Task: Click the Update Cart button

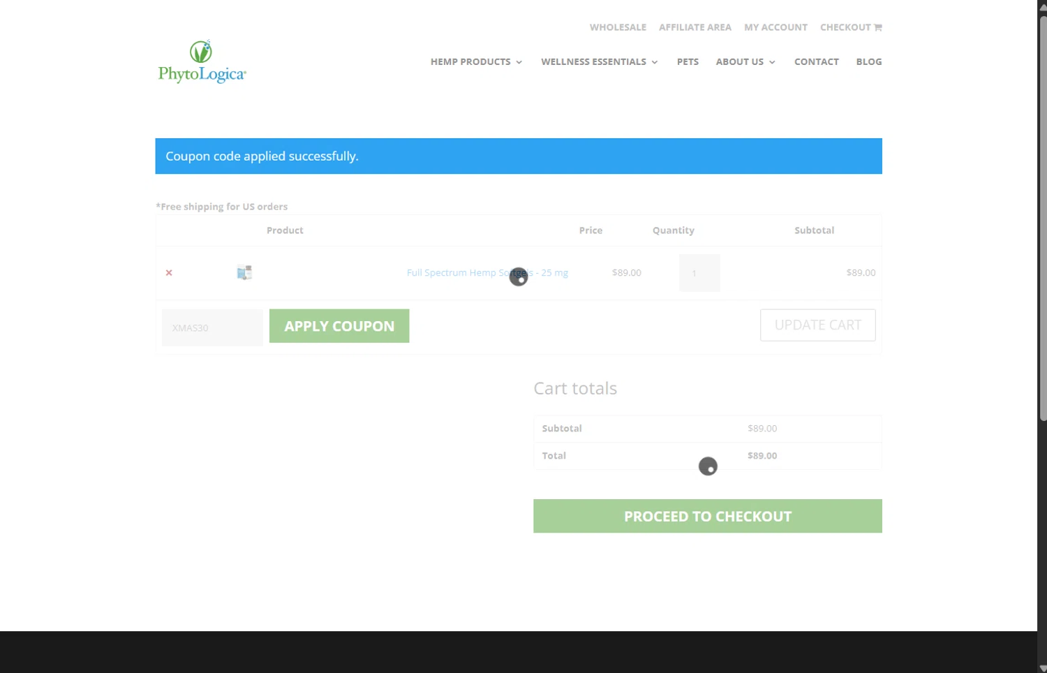Action: (817, 325)
